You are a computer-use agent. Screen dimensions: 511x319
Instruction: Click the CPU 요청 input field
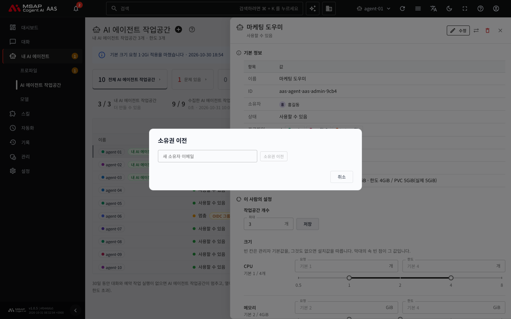(x=346, y=266)
